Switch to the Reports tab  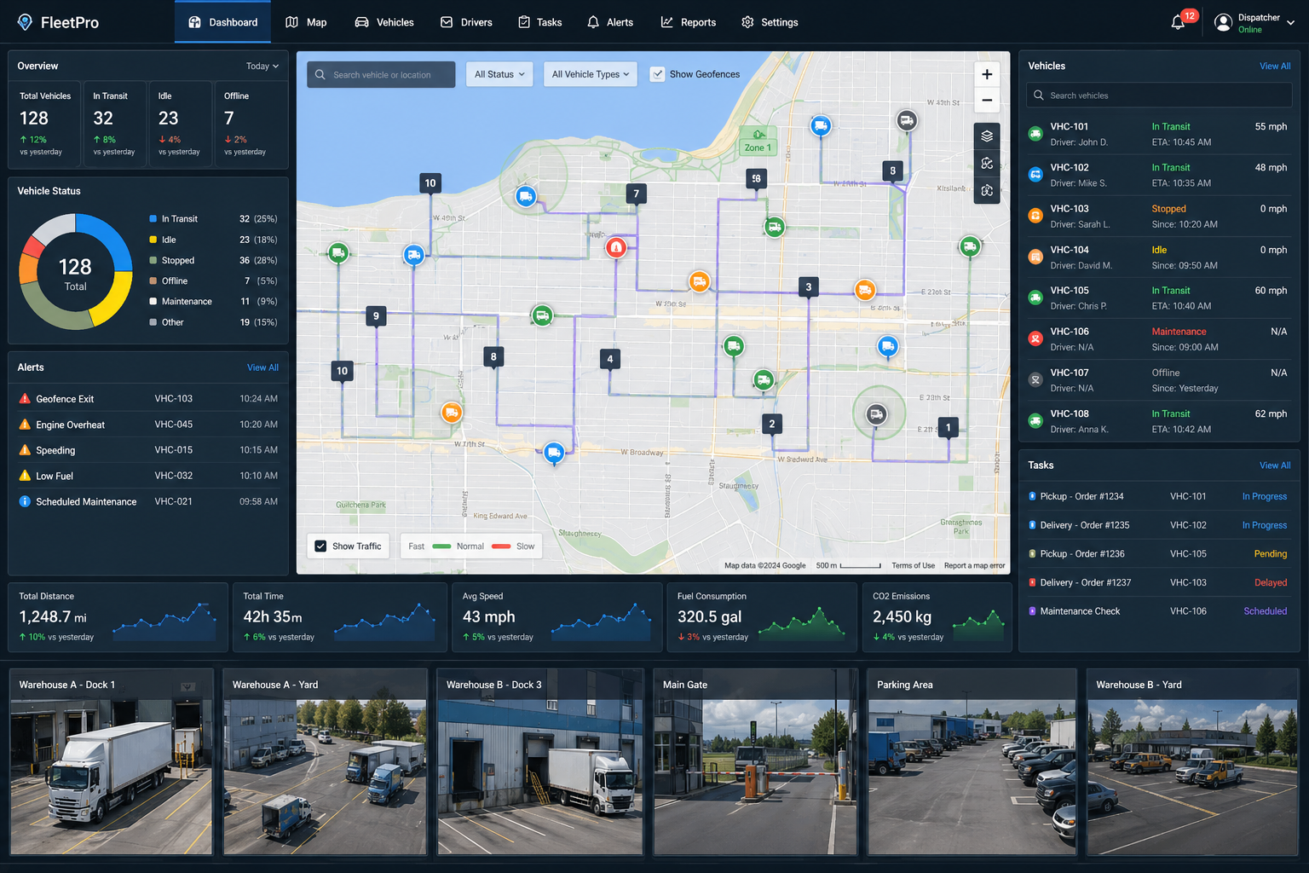click(x=689, y=22)
